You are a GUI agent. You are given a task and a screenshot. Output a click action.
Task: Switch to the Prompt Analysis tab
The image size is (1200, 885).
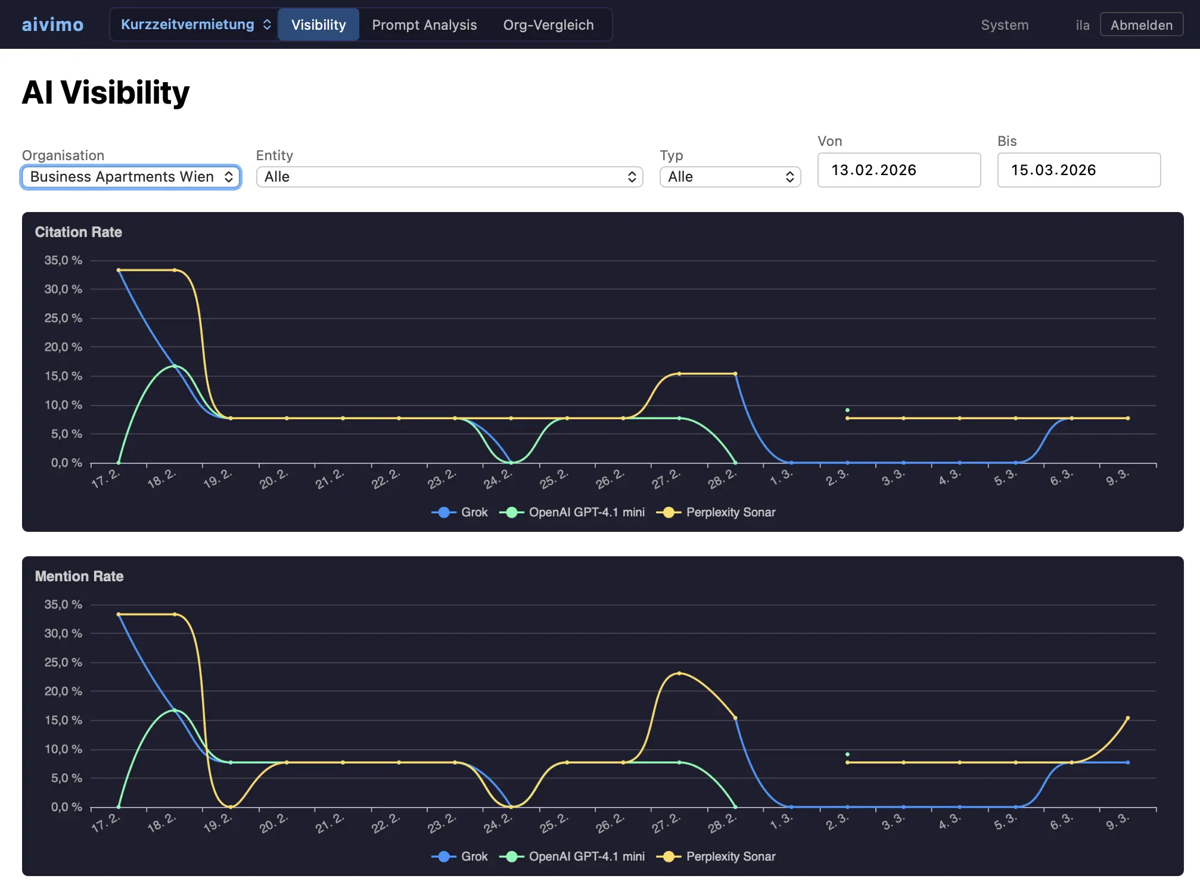click(x=424, y=24)
